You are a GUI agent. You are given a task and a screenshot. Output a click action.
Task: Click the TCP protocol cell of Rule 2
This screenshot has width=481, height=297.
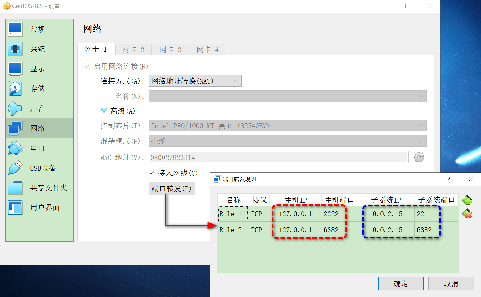259,230
